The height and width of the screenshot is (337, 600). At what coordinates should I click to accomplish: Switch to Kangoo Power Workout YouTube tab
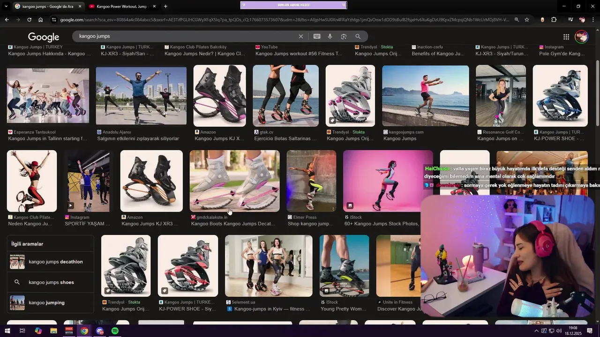click(122, 7)
